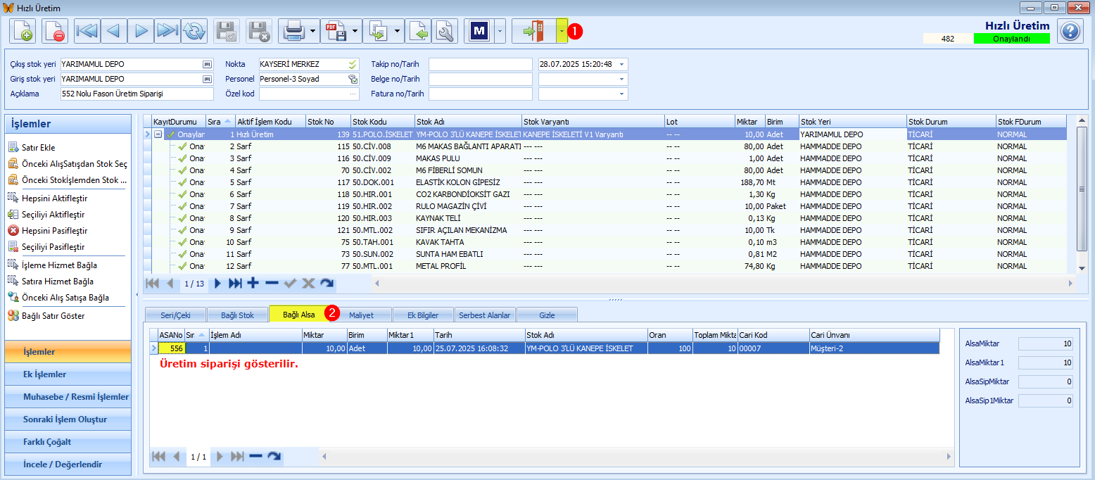Image resolution: width=1095 pixels, height=480 pixels.
Task: Click the refresh record toolbar icon
Action: point(194,31)
